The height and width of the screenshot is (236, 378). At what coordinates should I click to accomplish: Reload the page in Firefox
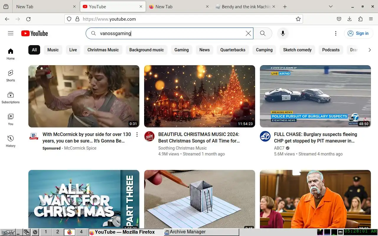[x=28, y=19]
